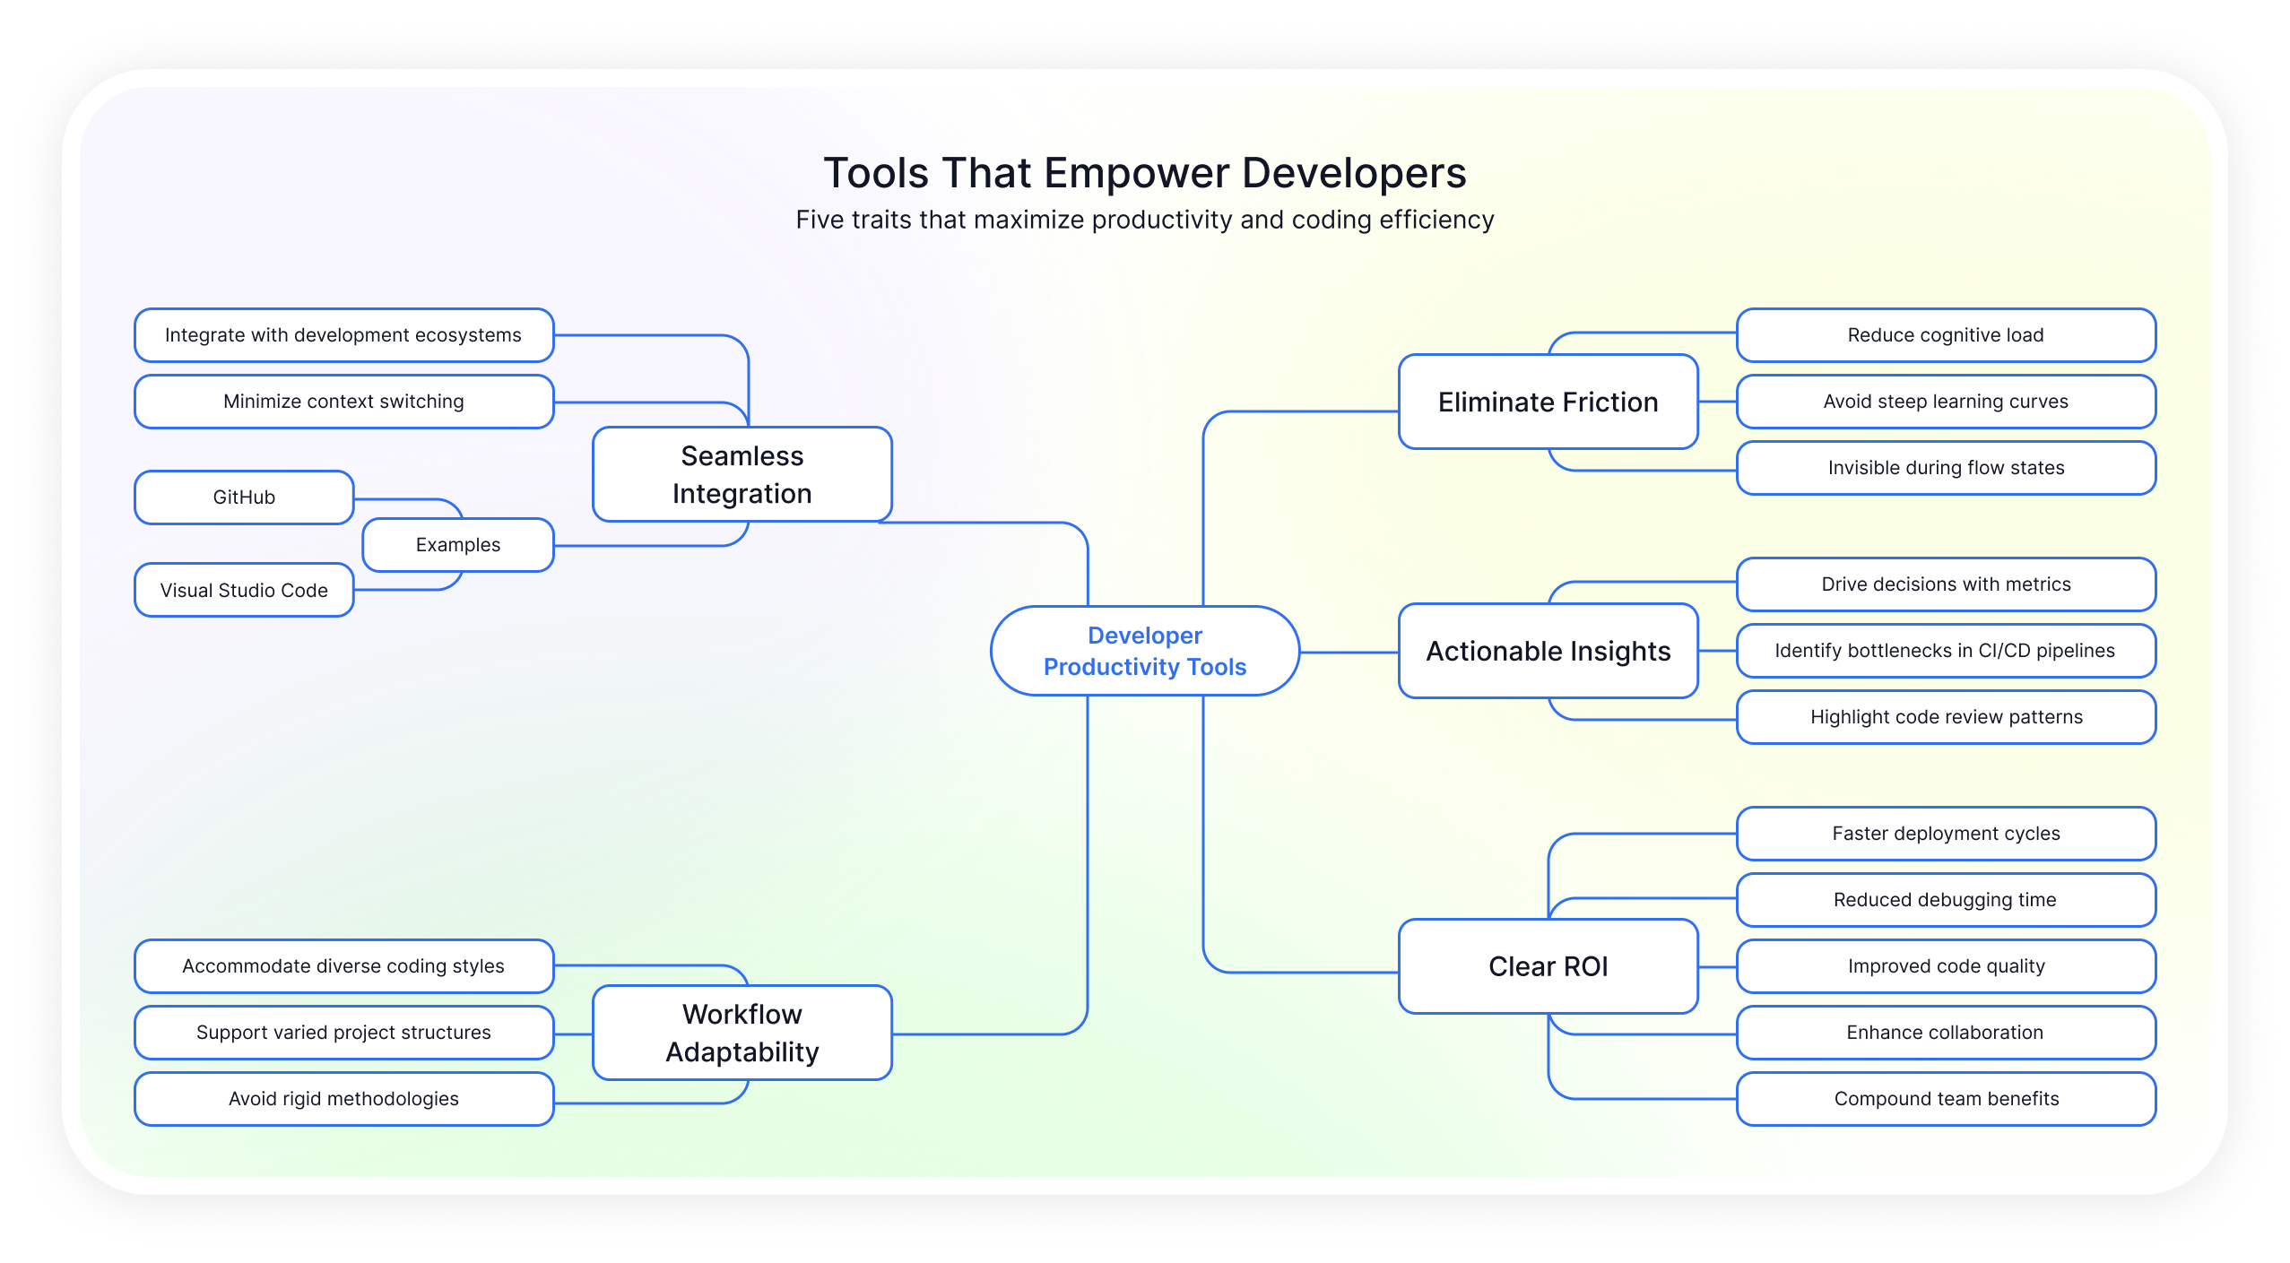
Task: Click the Avoid steep learning curves node
Action: [x=1946, y=402]
